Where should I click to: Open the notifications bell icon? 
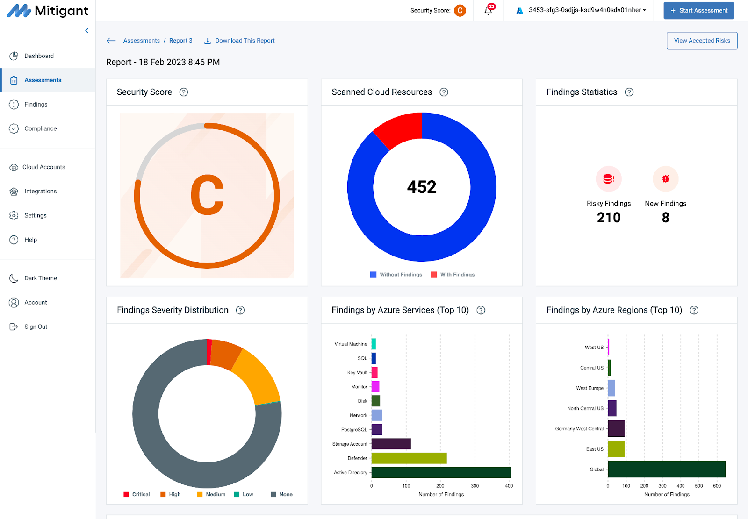[x=489, y=10]
